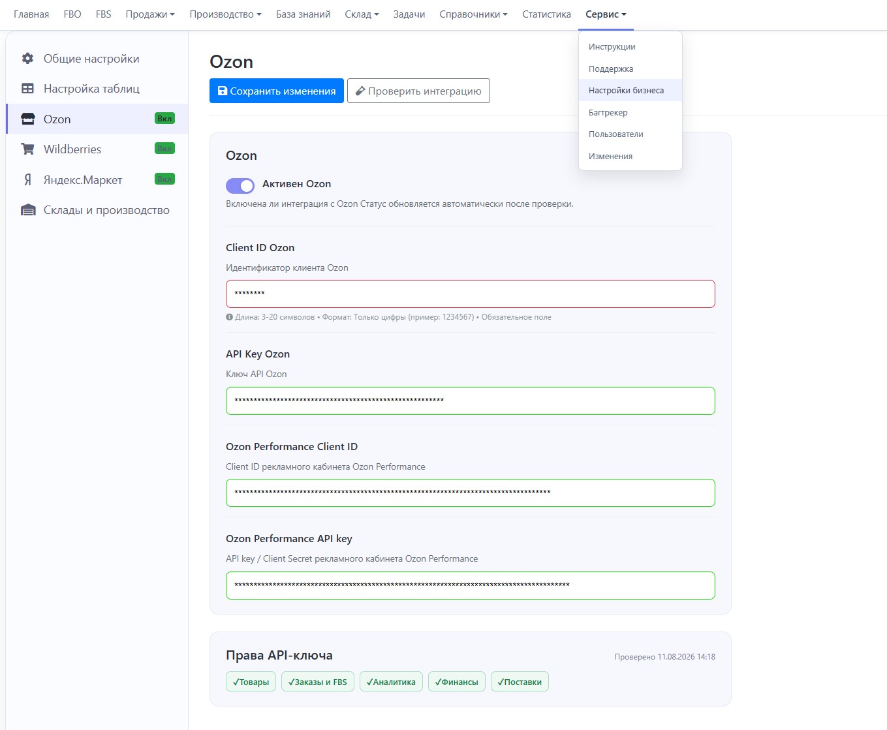Click the 'Активен Ozon' label text
Image resolution: width=887 pixels, height=730 pixels.
tap(296, 184)
